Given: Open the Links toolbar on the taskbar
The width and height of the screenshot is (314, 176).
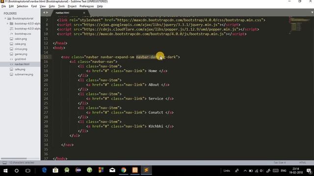Looking at the screenshot, I should point(227,171).
